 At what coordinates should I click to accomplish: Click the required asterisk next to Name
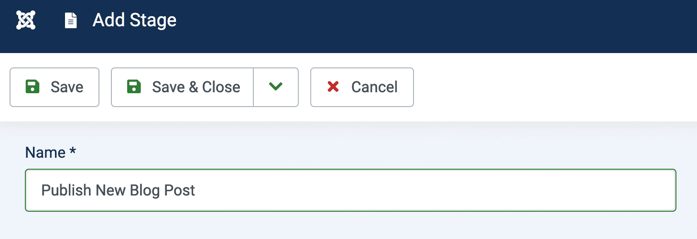point(73,152)
